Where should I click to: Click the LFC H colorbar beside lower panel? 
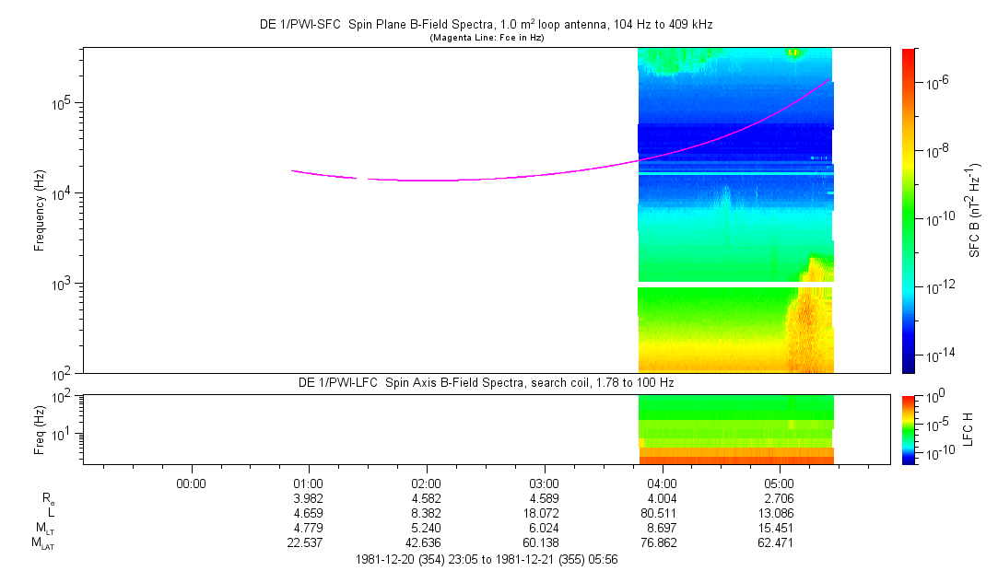coord(908,428)
